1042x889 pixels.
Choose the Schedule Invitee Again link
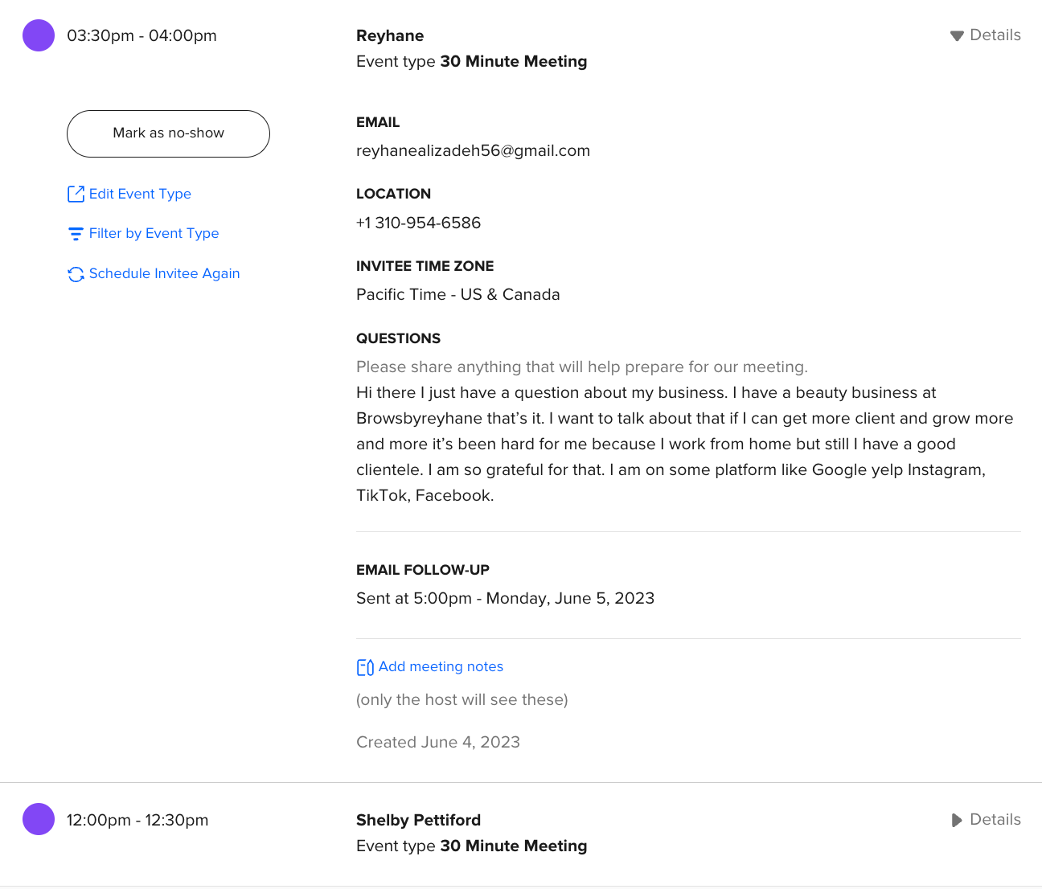(164, 273)
